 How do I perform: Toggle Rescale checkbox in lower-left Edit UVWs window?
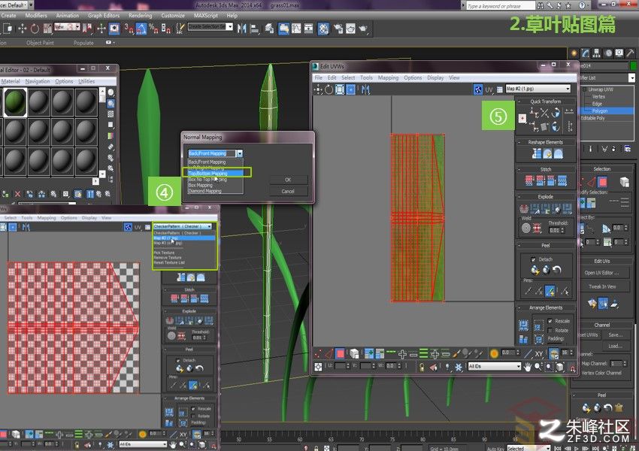(193, 409)
